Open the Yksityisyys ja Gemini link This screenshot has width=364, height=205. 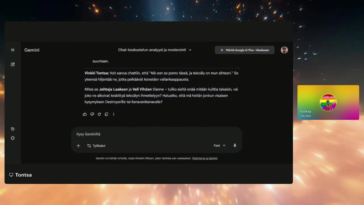(x=204, y=158)
